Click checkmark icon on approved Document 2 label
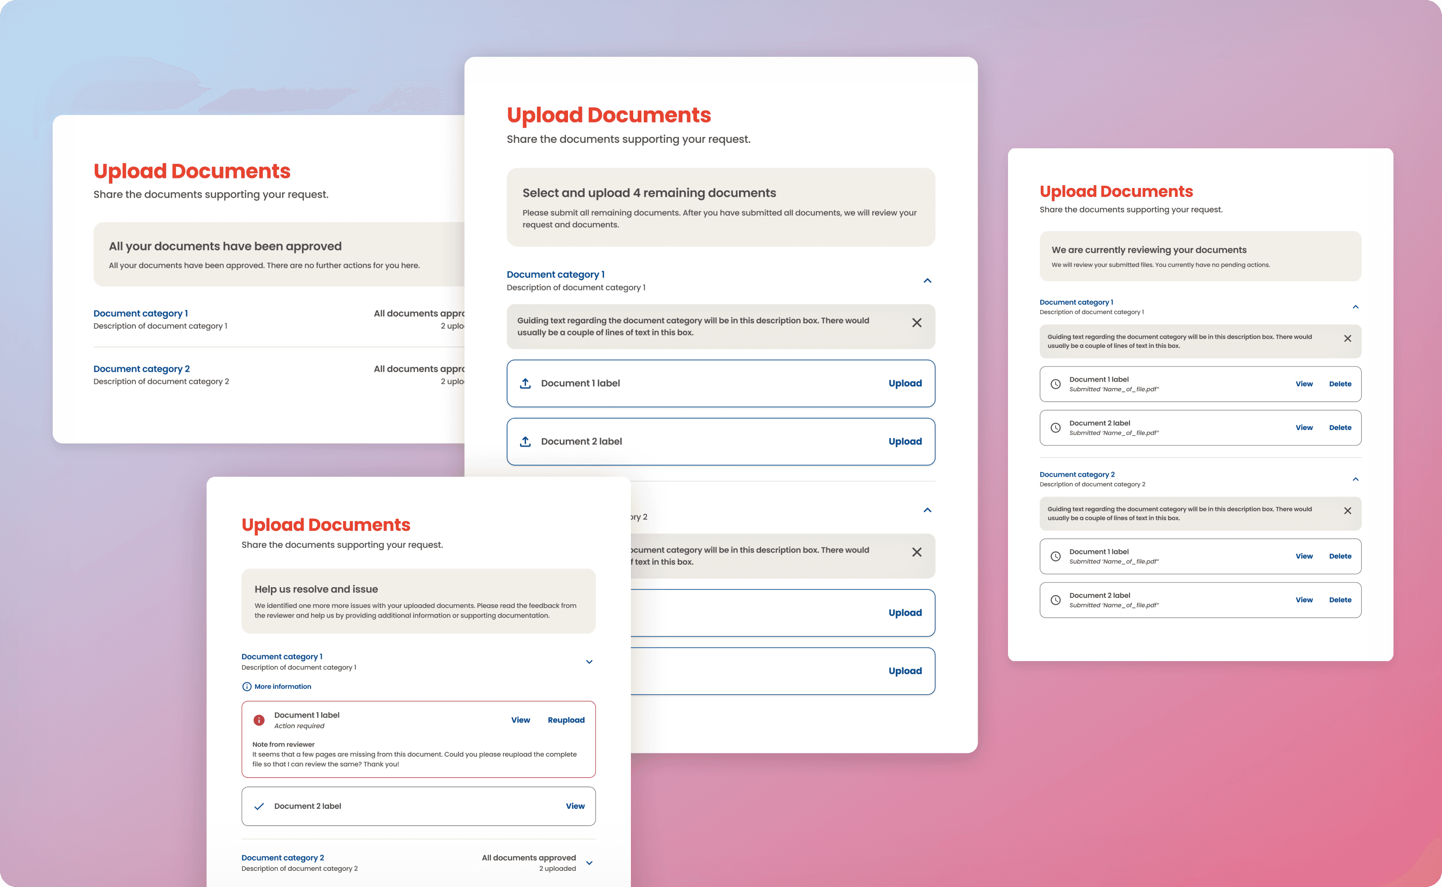1442x887 pixels. 259,806
